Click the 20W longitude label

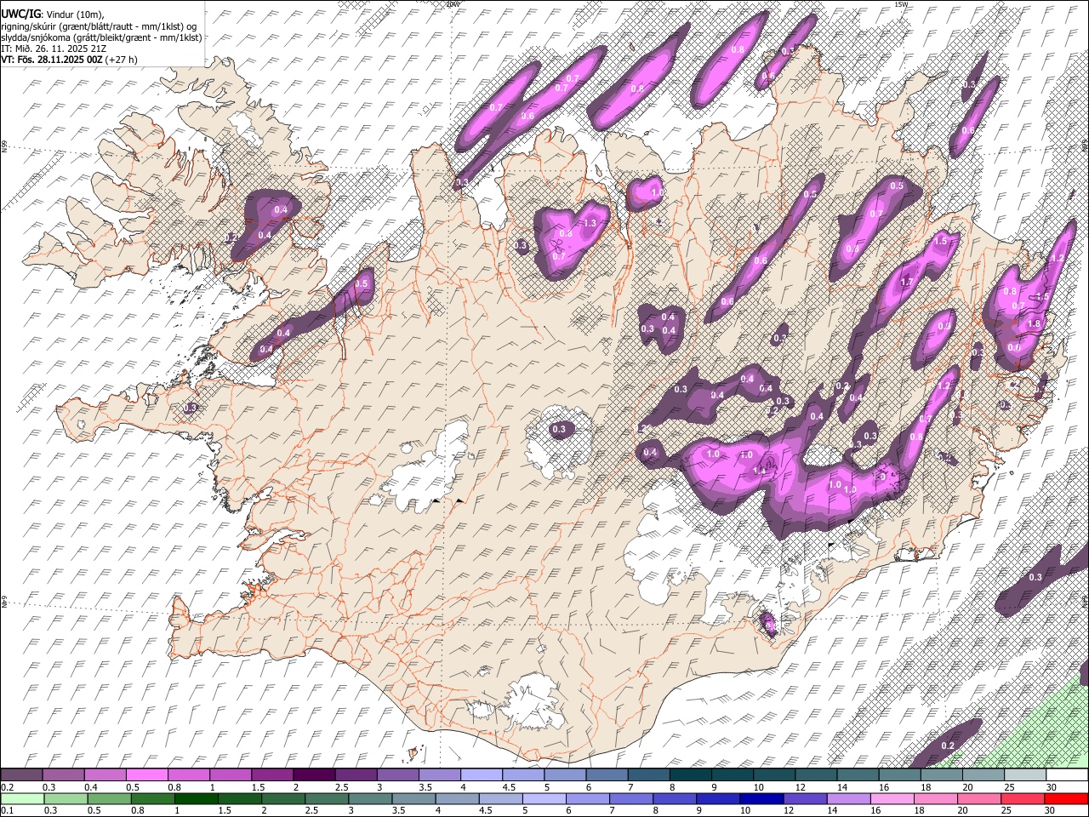point(452,4)
